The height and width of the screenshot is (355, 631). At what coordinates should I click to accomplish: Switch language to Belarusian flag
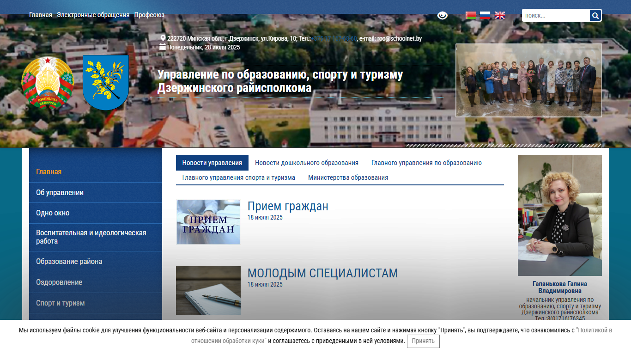(x=471, y=15)
